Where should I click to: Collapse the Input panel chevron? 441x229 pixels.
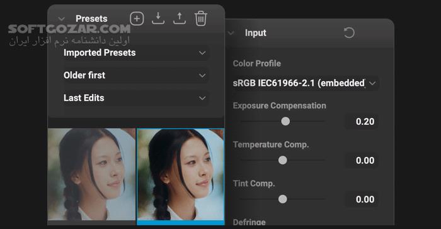click(231, 33)
